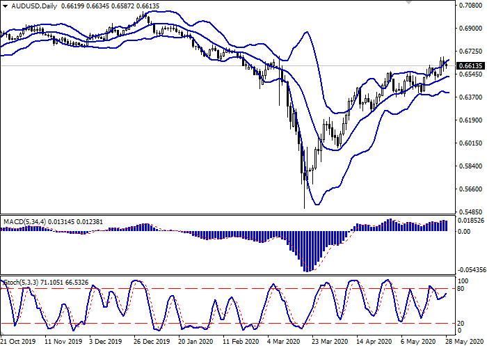
Task: Click the gray chart shift triangle marker
Action: pos(409,3)
